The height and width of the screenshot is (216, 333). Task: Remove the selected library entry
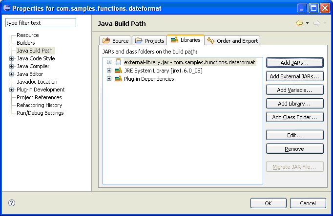click(294, 149)
